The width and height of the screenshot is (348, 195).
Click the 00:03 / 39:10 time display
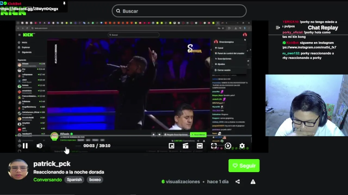coord(97,146)
